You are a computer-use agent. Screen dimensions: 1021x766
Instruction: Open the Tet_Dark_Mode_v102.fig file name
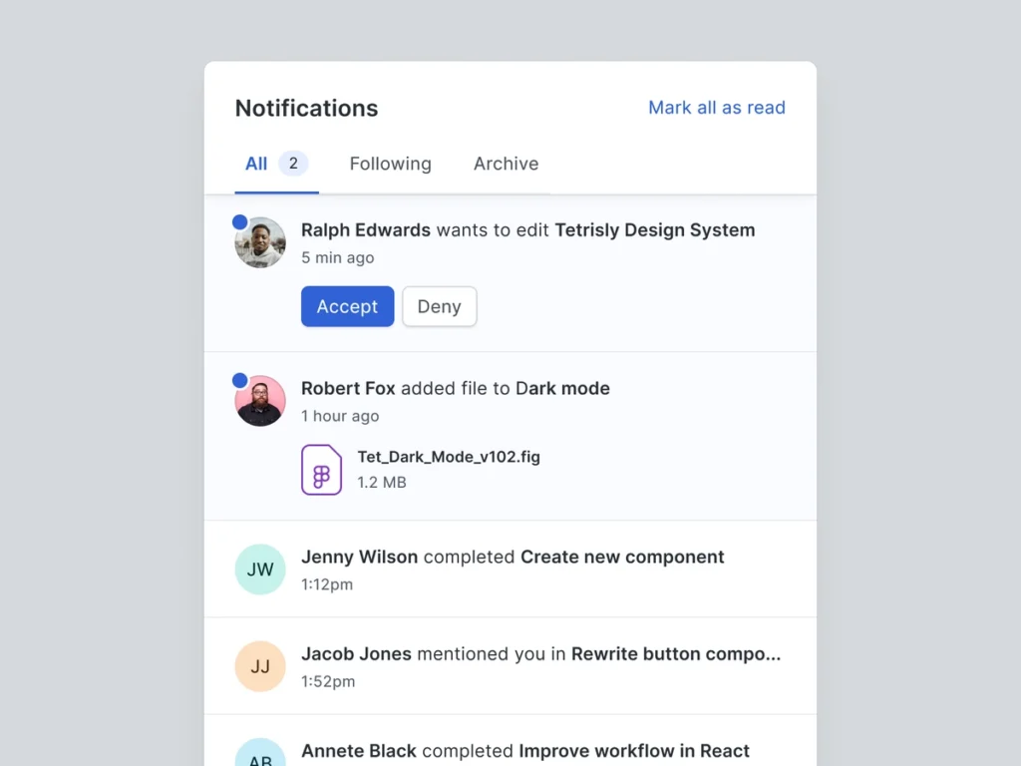[449, 457]
